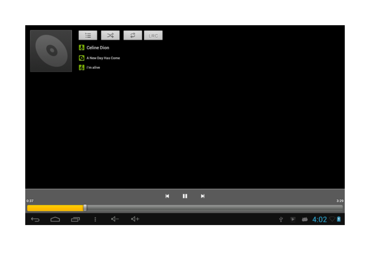Click the green microphone artist icon
The height and width of the screenshot is (253, 370).
click(x=82, y=48)
